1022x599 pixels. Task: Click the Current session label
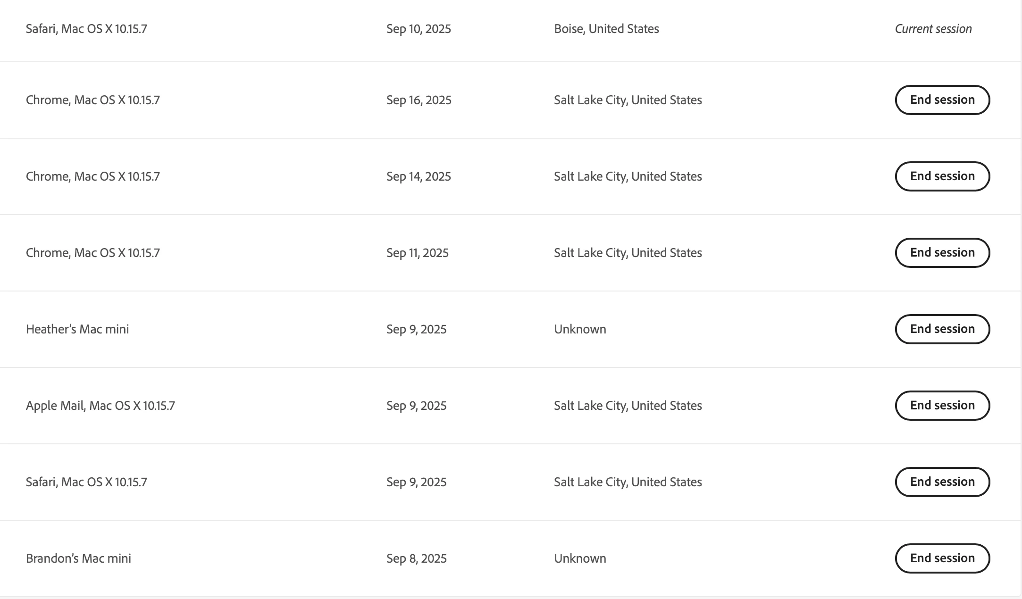coord(933,29)
